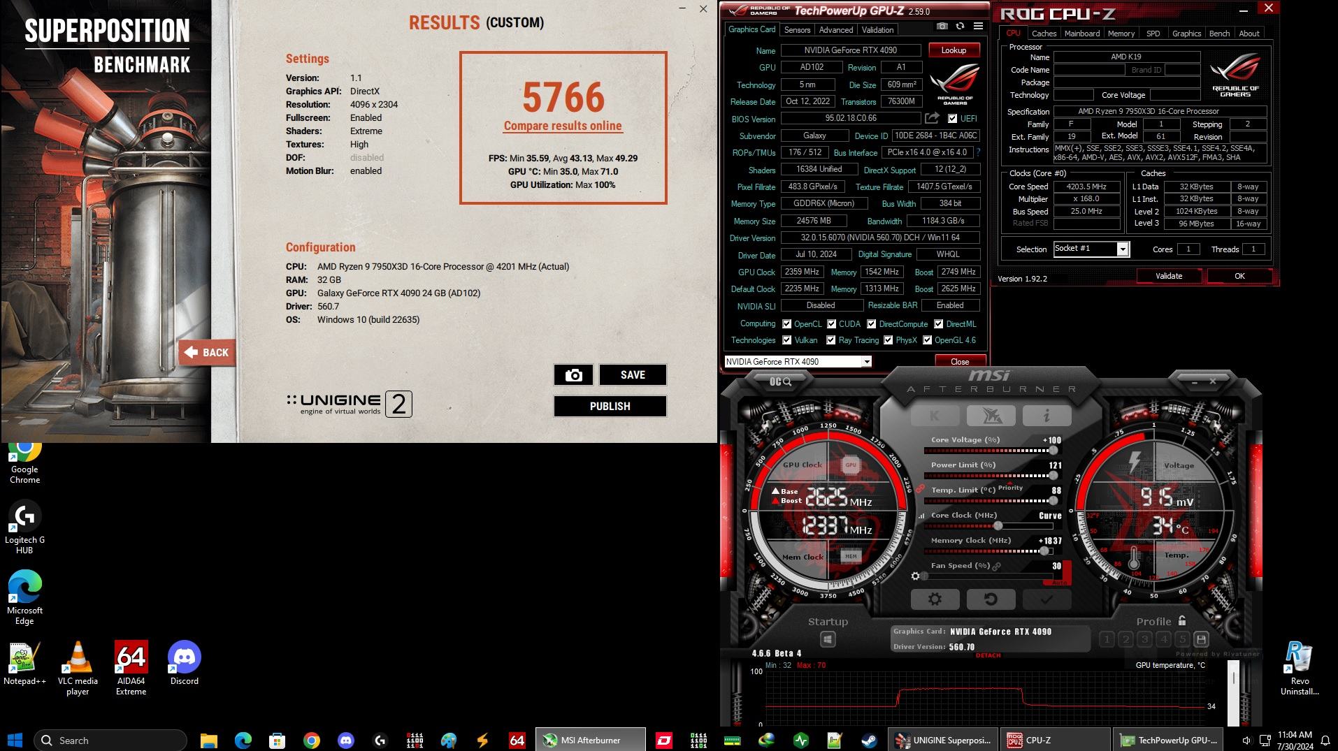The image size is (1338, 751).
Task: Open the Windows Start menu
Action: coord(15,741)
